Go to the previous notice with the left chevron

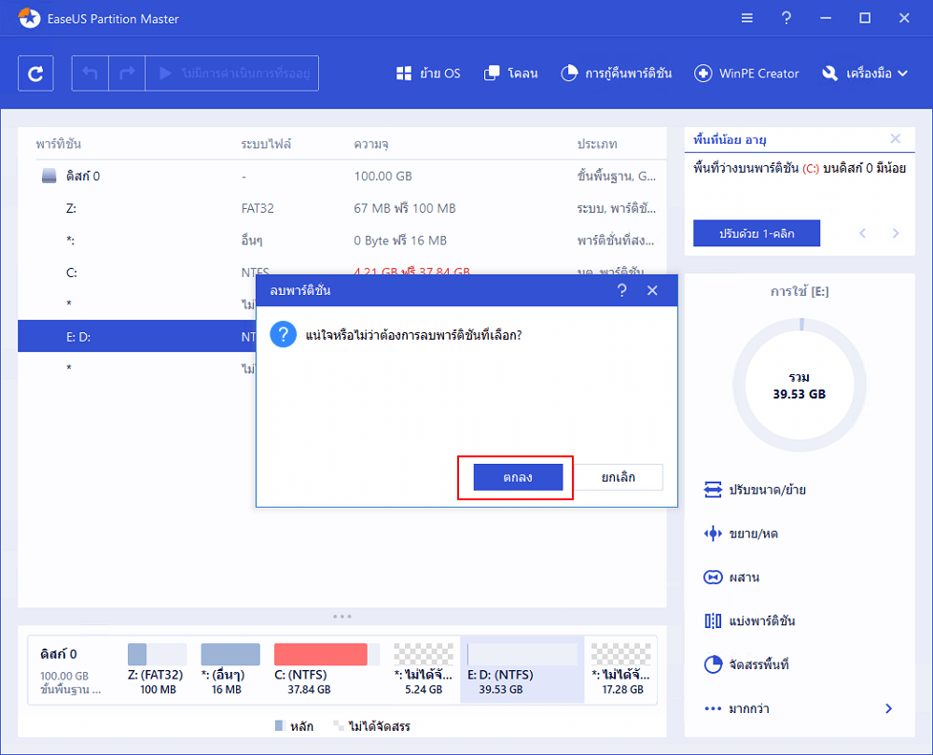[x=862, y=233]
